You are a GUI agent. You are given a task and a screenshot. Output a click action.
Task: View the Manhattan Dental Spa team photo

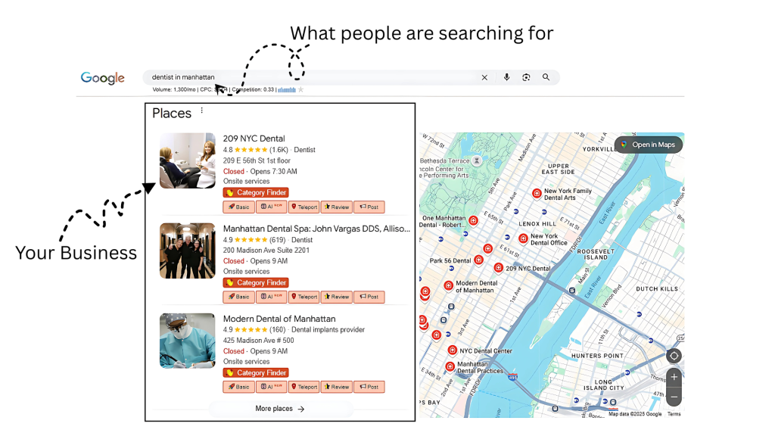click(x=188, y=251)
